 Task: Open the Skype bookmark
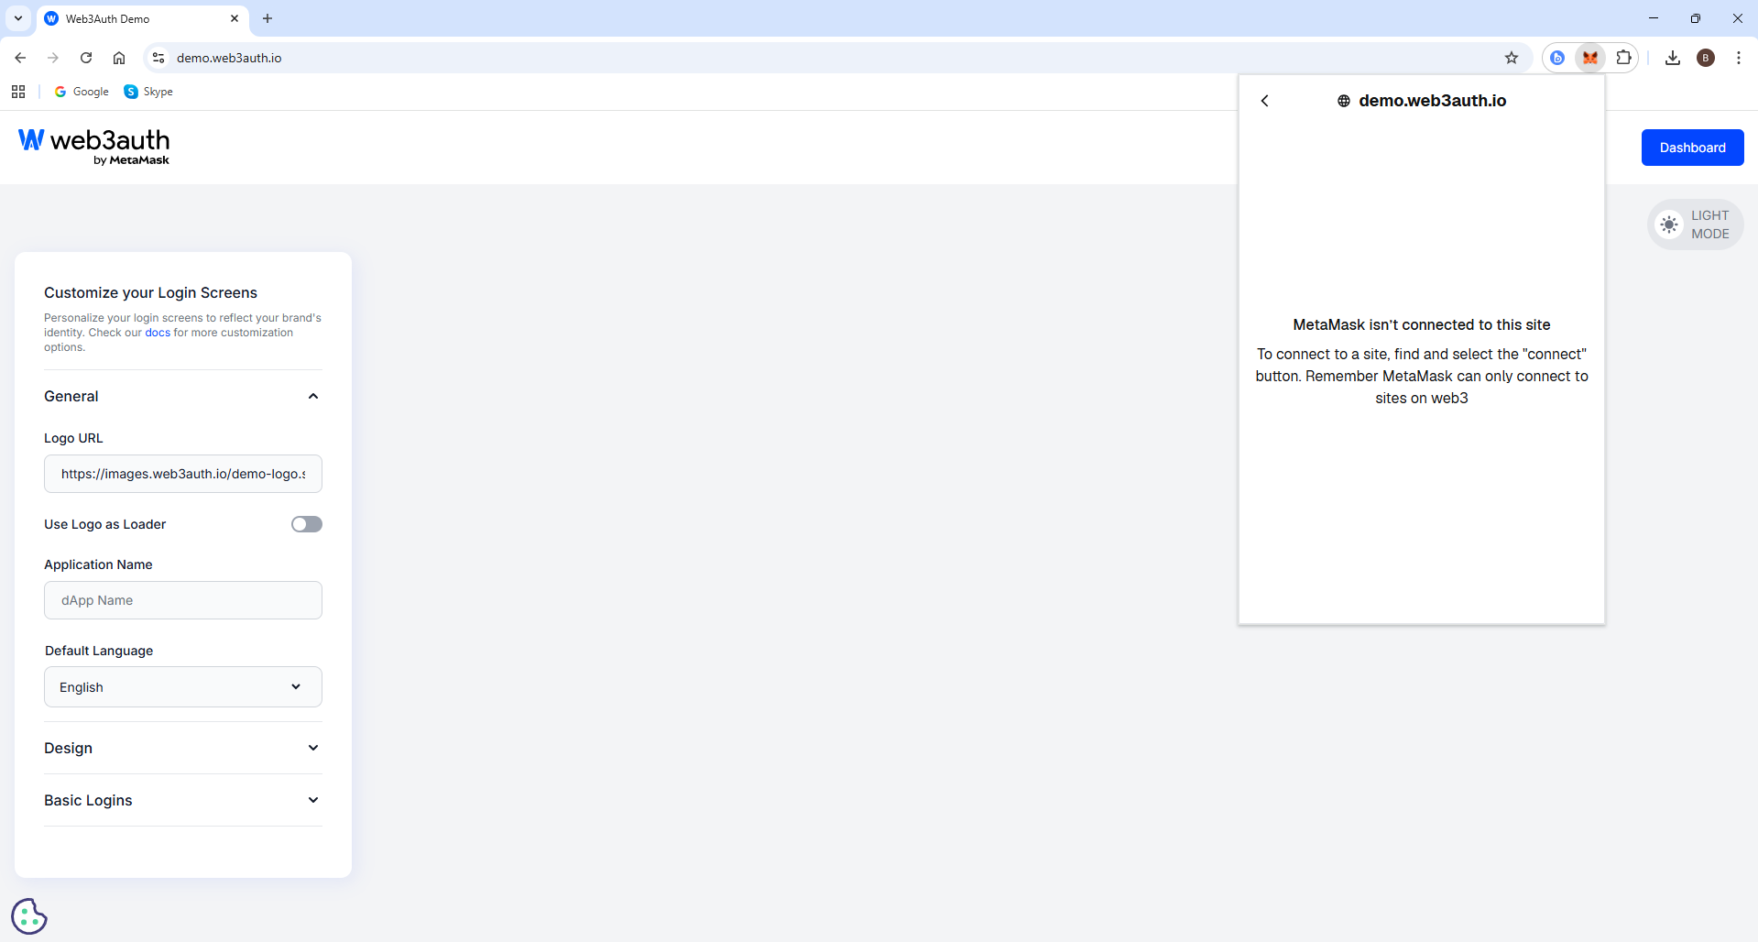tap(148, 92)
